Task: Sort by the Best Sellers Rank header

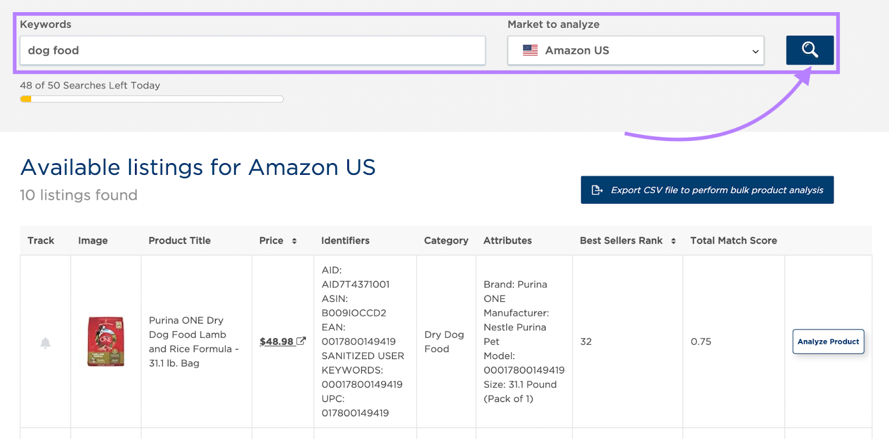Action: pos(621,240)
